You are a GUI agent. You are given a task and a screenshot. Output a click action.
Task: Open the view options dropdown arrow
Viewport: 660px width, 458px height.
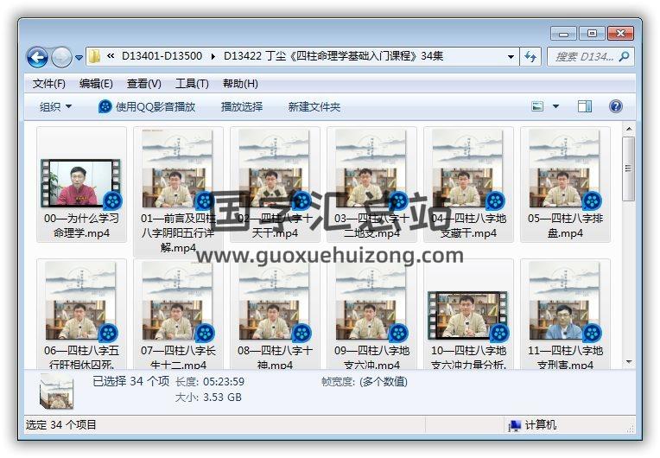(x=555, y=106)
